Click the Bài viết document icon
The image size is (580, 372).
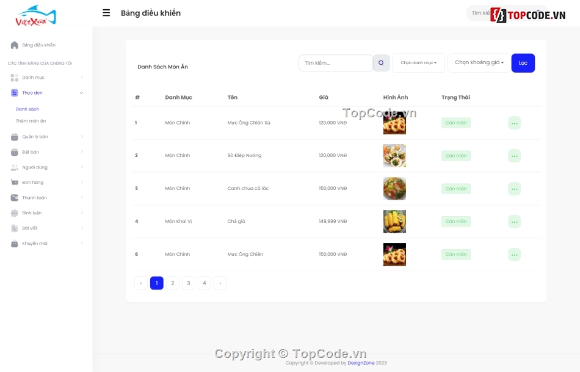(x=15, y=228)
